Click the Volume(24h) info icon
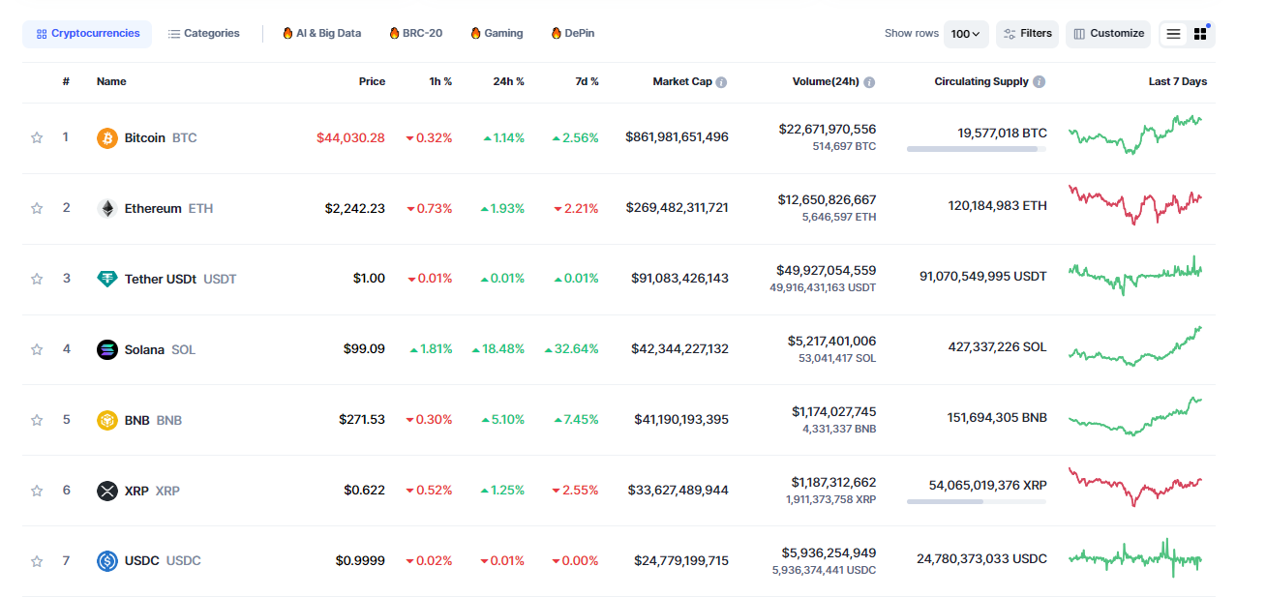The image size is (1266, 597). (869, 82)
